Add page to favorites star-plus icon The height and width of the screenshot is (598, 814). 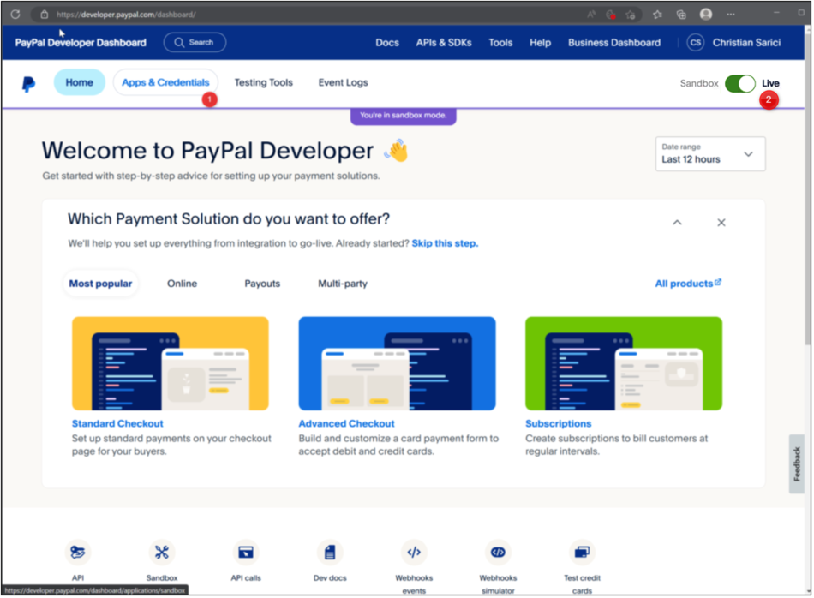tap(631, 15)
